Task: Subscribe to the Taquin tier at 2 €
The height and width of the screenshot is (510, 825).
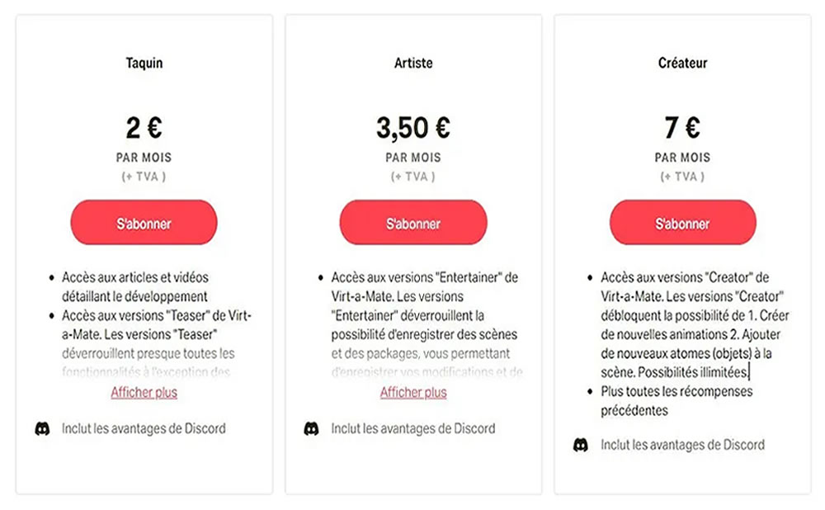Action: tap(144, 223)
